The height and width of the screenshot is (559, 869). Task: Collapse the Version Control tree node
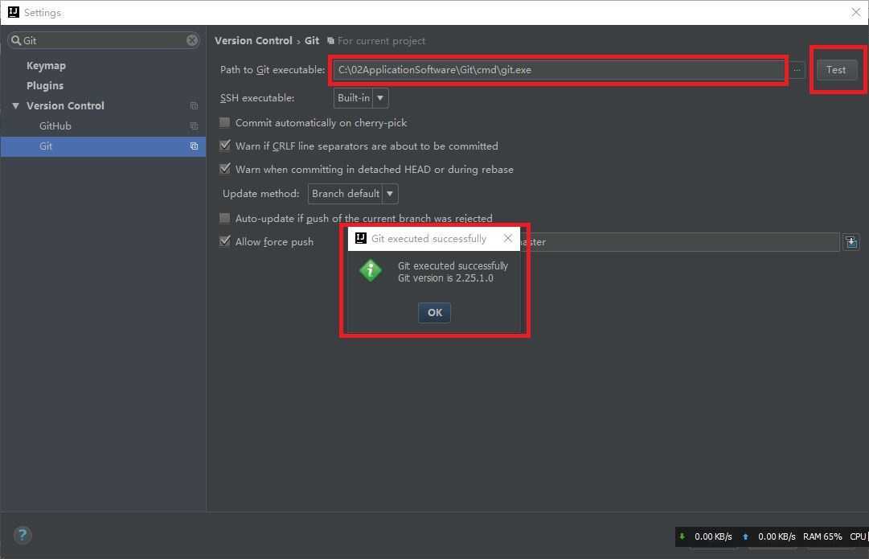pos(15,105)
